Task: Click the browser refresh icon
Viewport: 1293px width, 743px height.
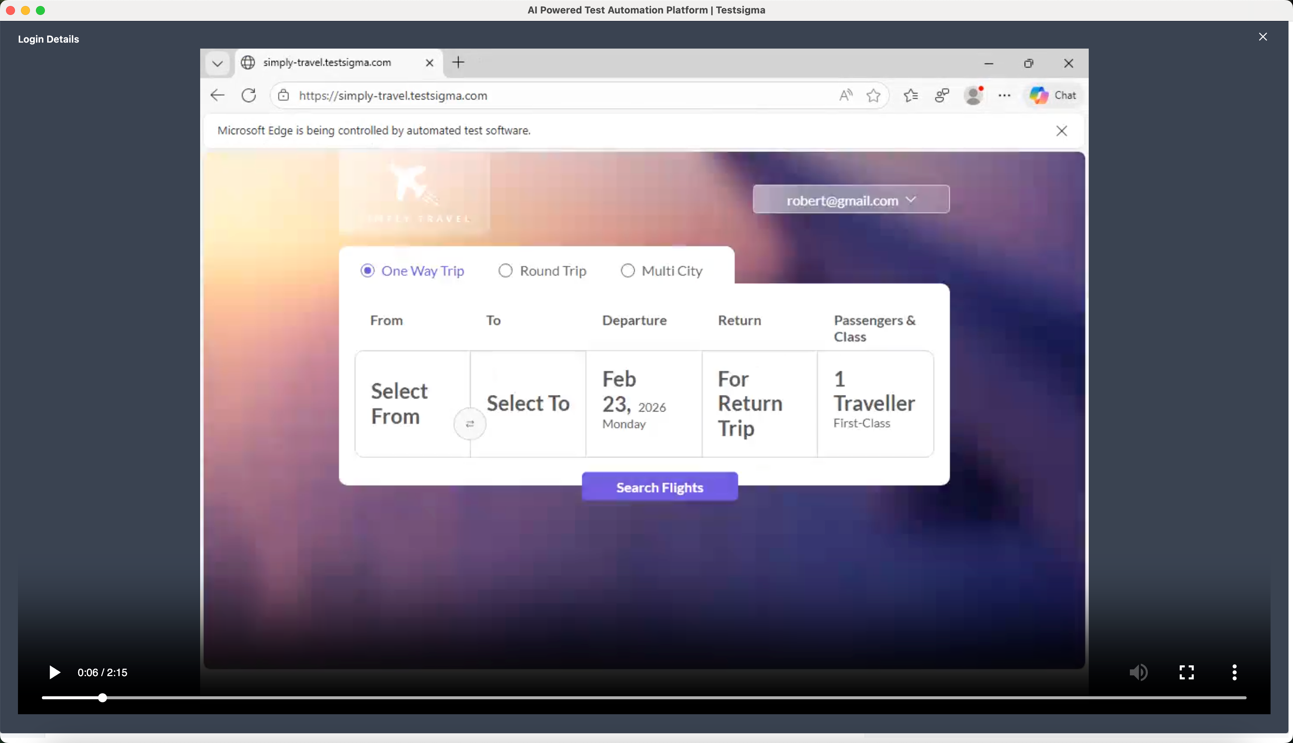Action: click(x=249, y=95)
